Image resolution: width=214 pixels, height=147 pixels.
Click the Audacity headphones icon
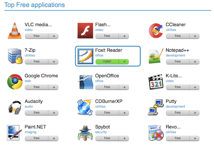click(15, 107)
